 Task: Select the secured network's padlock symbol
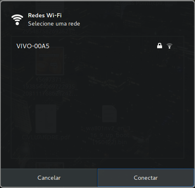(x=160, y=46)
